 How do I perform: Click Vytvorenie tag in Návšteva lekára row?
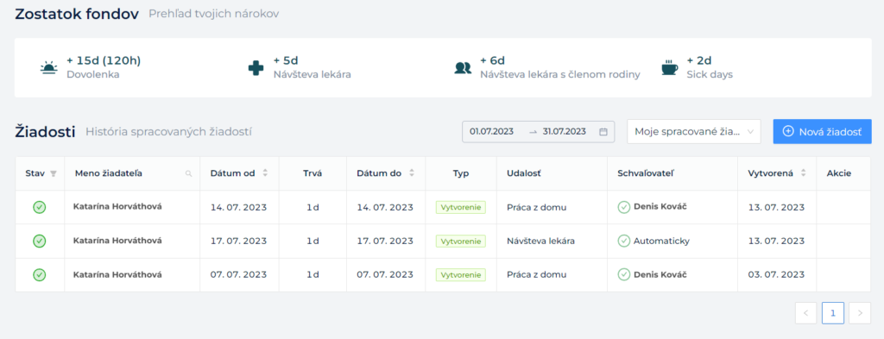coord(461,241)
